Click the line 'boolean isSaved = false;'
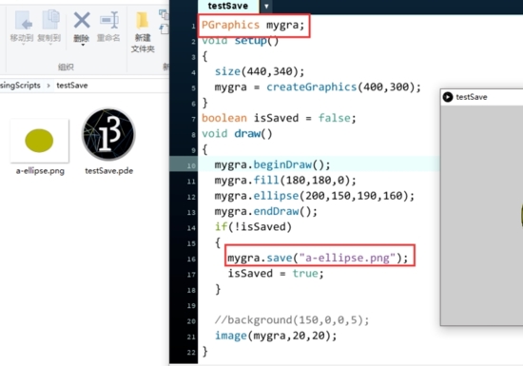The width and height of the screenshot is (523, 366). [279, 118]
